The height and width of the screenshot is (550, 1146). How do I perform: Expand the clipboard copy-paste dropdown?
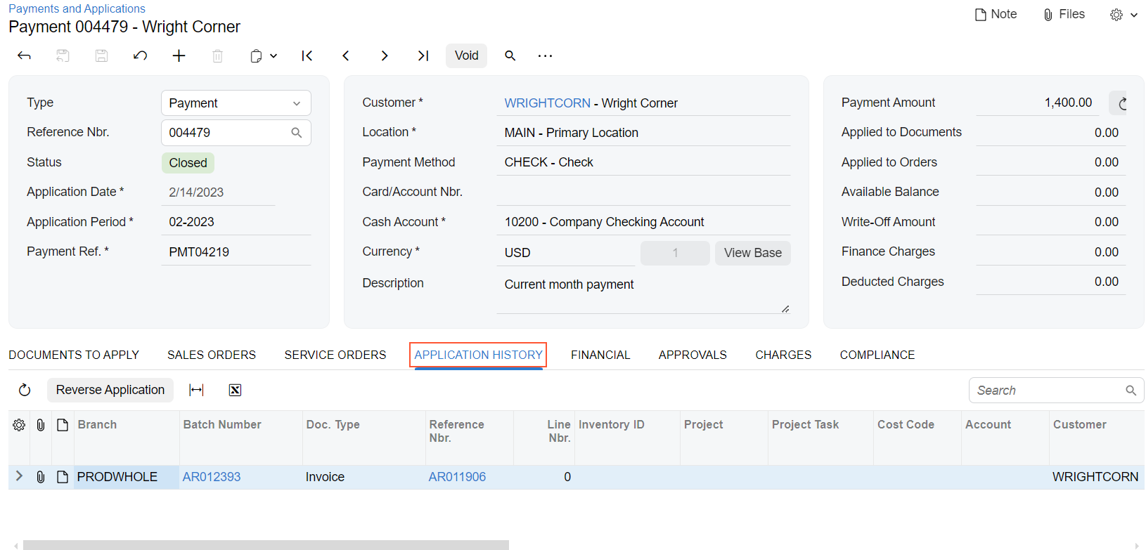[264, 55]
